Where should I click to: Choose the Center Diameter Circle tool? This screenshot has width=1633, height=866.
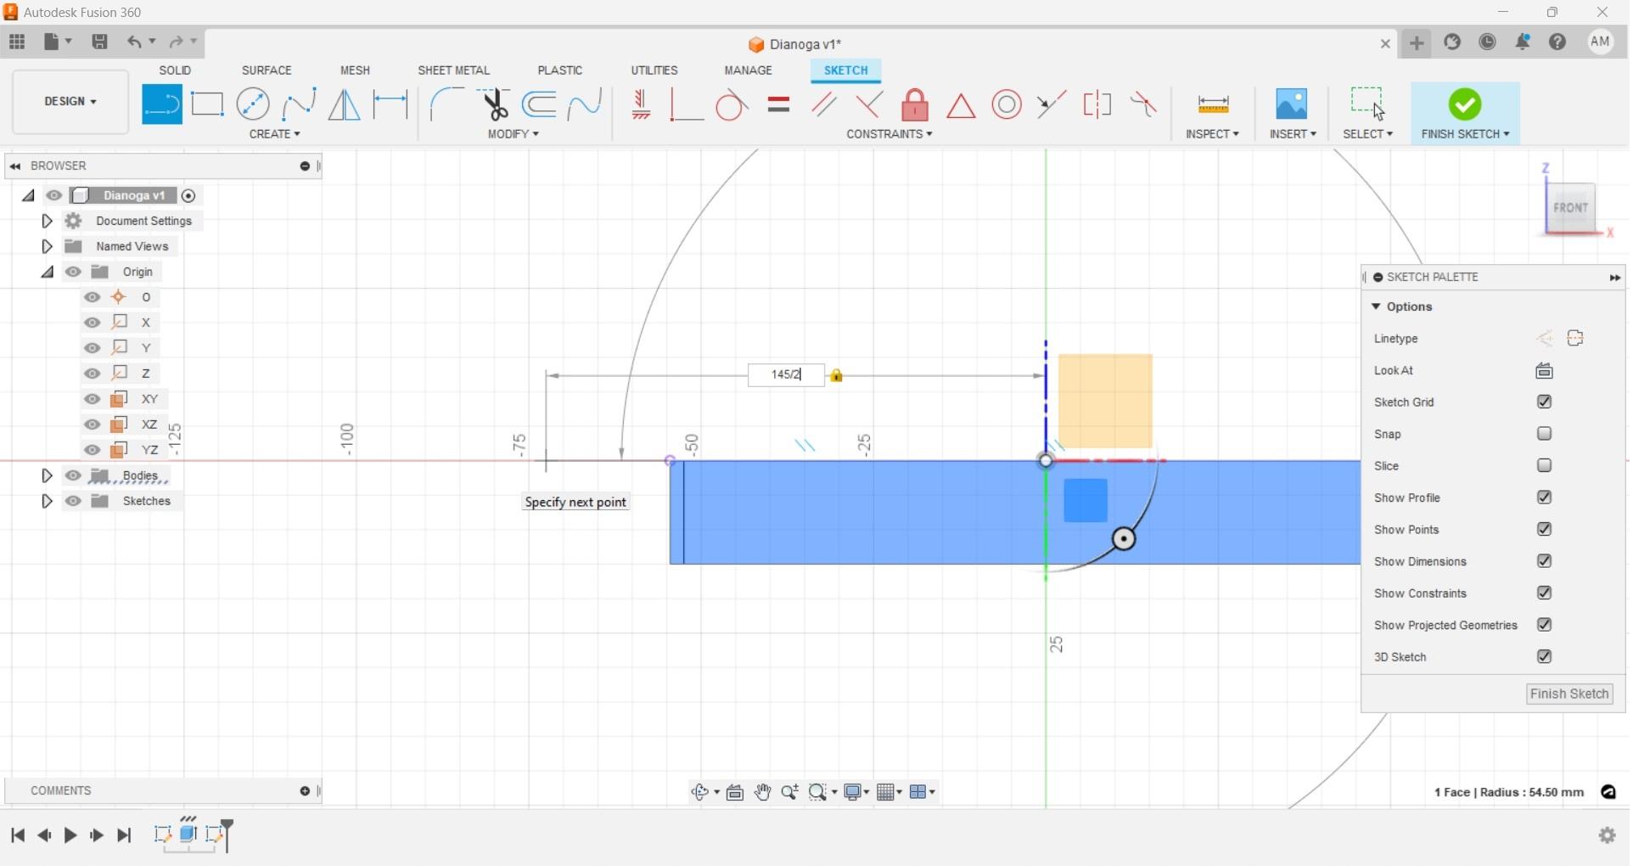coord(253,104)
